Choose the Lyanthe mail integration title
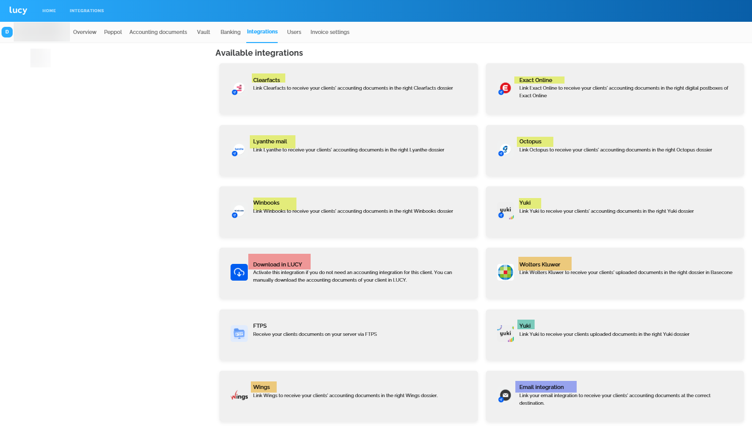752x426 pixels. [270, 141]
